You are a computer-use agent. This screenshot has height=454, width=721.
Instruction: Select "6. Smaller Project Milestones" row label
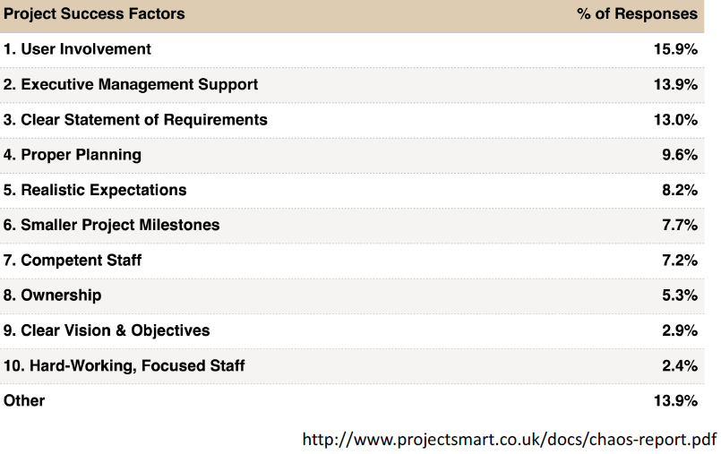[x=111, y=225]
